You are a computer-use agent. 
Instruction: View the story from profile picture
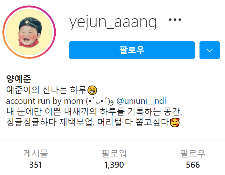click(29, 32)
